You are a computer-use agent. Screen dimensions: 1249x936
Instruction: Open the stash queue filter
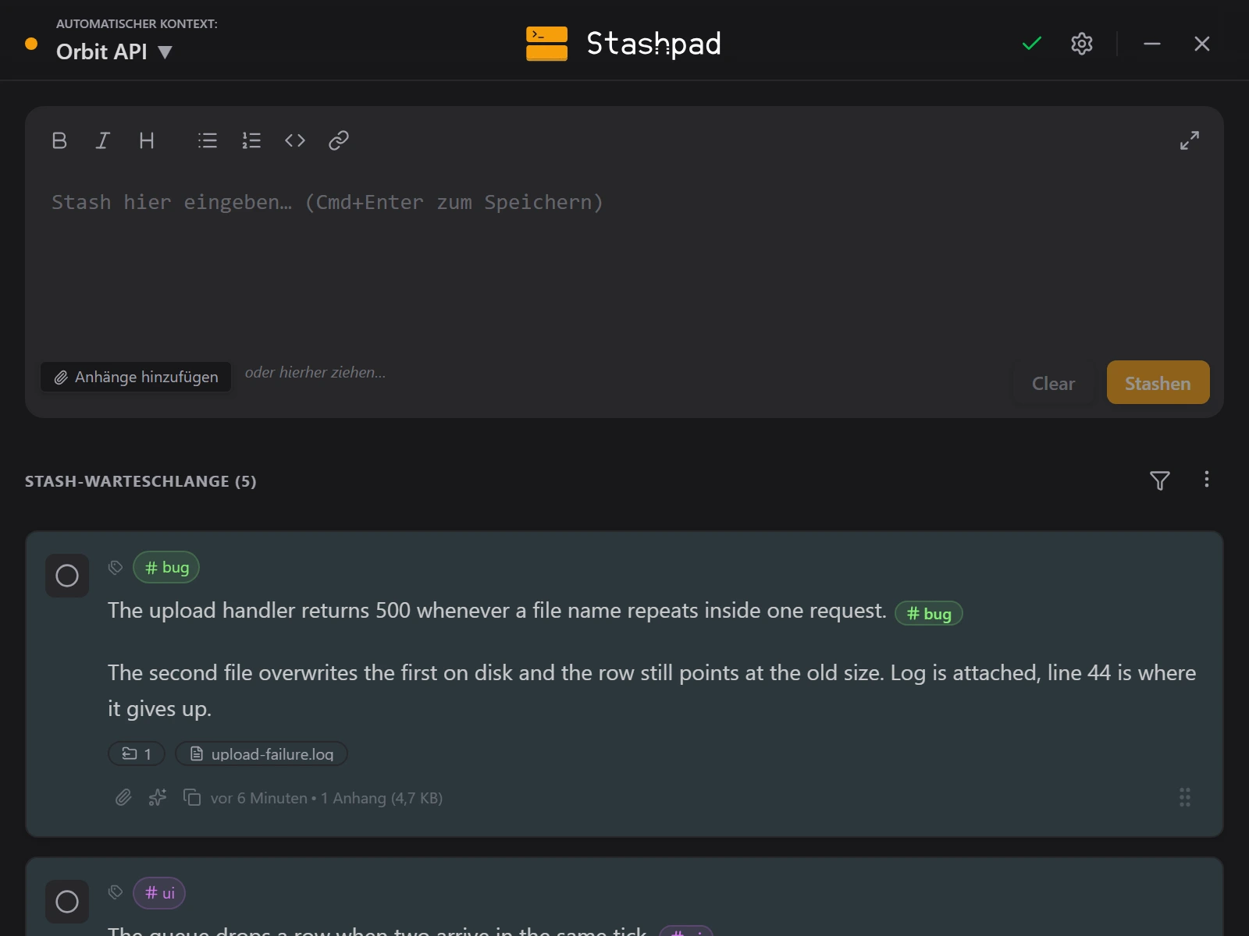(1160, 480)
